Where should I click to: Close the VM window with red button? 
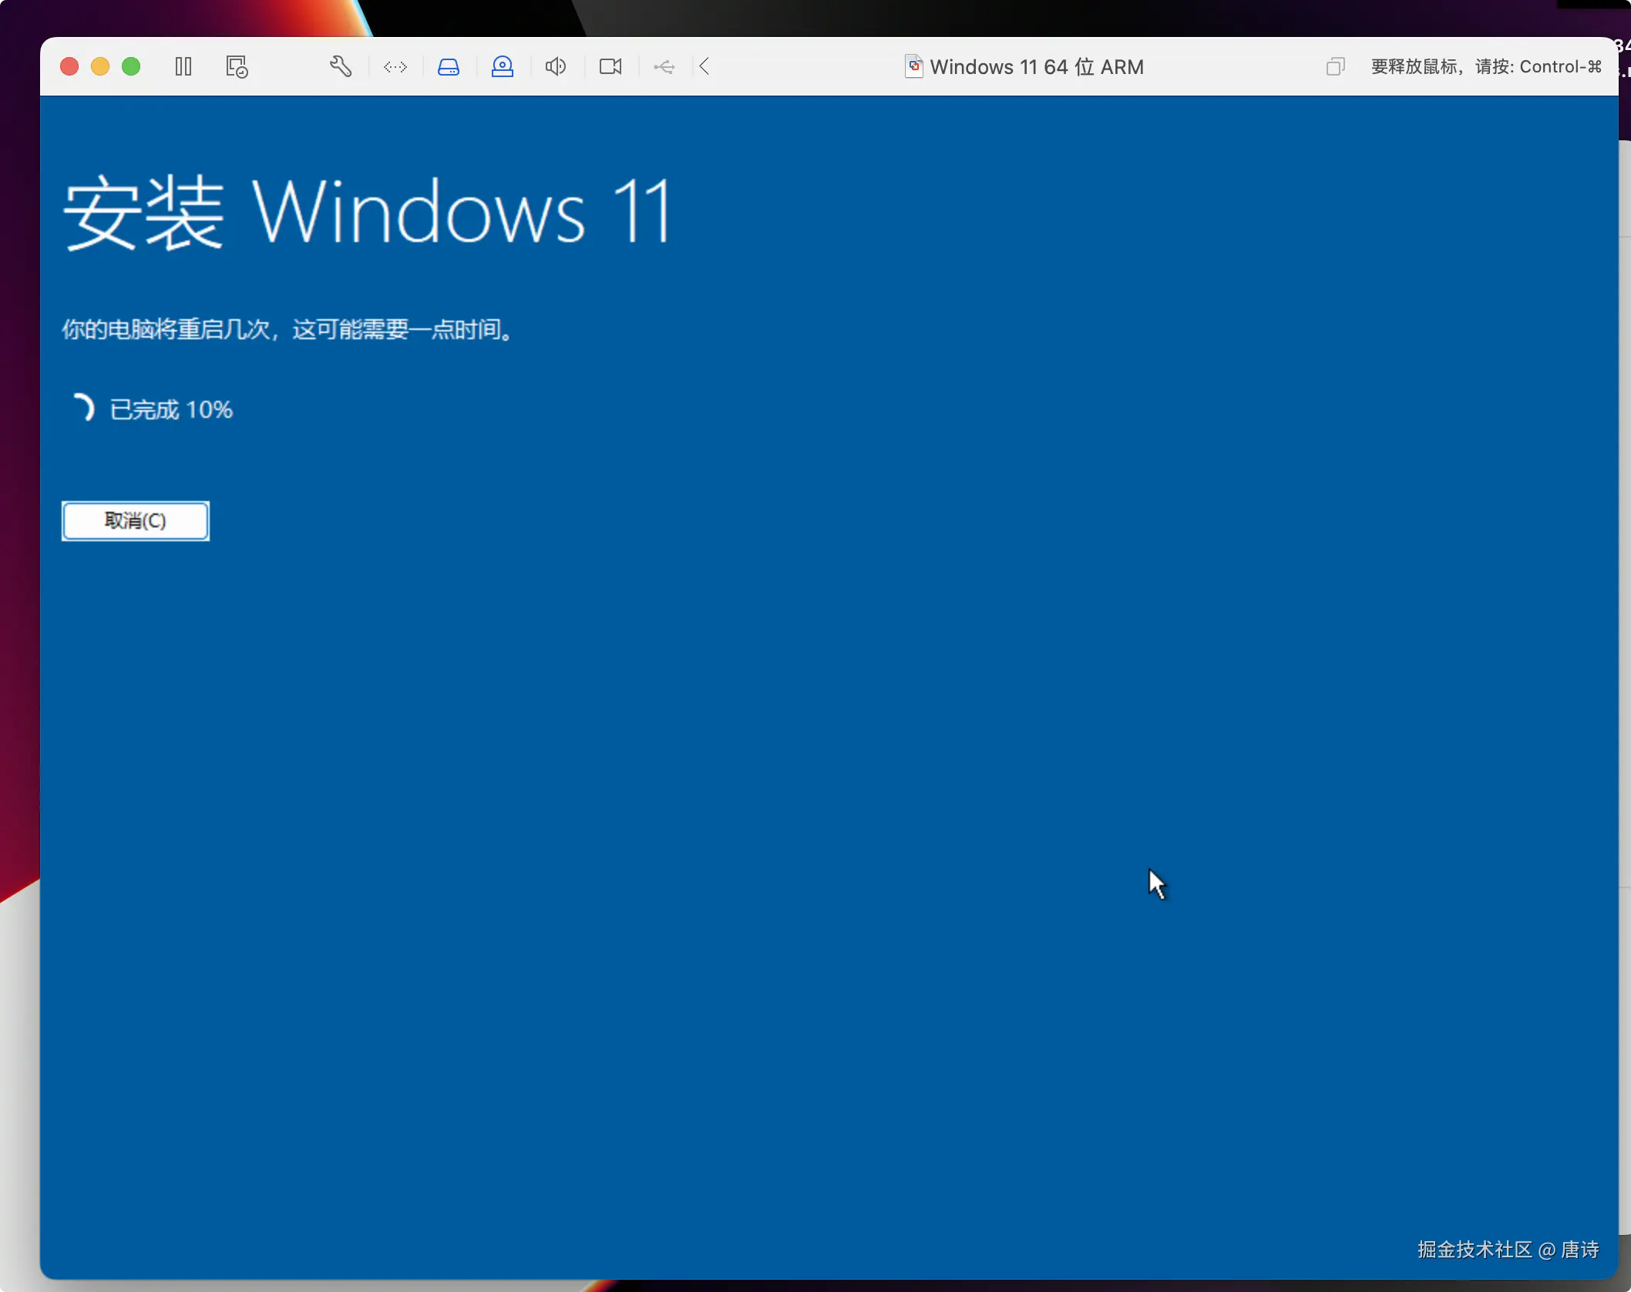click(x=69, y=67)
